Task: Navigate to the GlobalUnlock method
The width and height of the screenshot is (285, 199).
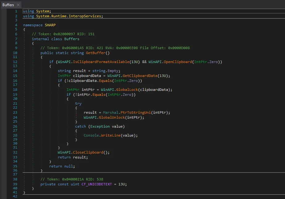Action: click(x=113, y=117)
